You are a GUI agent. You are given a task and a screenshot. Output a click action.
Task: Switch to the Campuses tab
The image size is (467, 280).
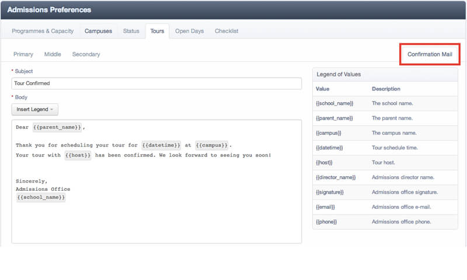[x=98, y=31]
